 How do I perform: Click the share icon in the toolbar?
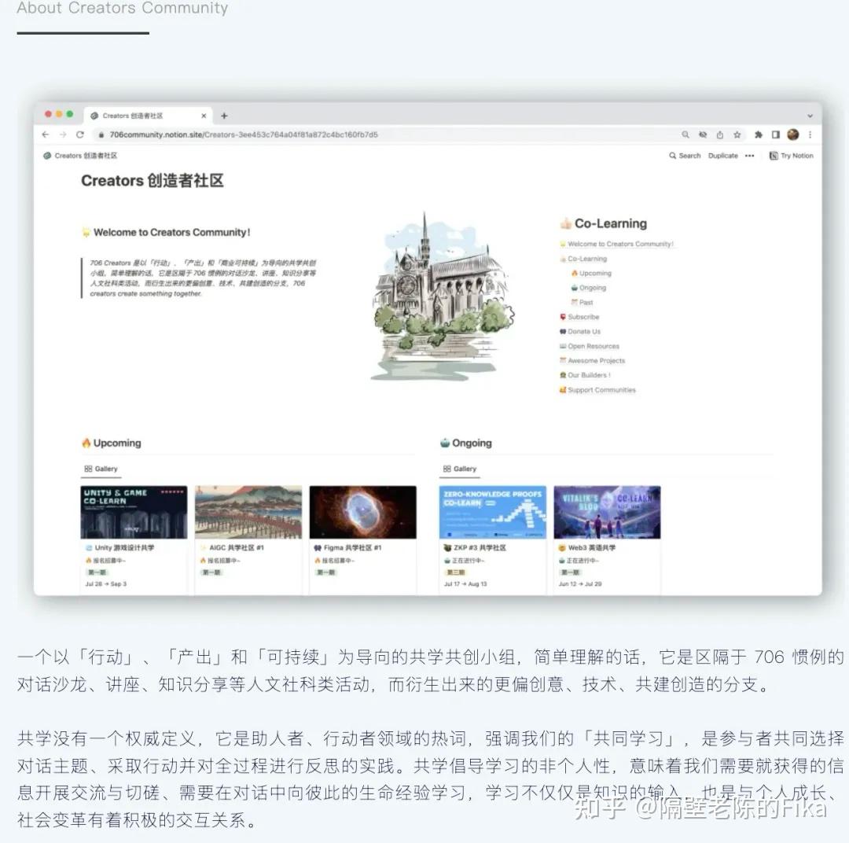[x=720, y=134]
